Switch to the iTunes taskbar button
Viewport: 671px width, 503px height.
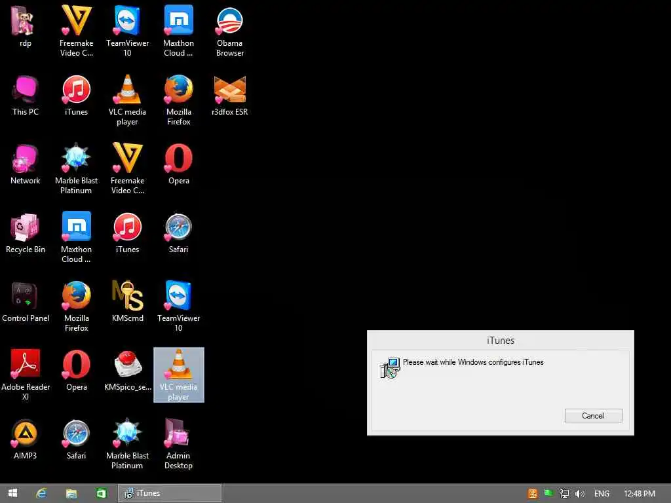(x=170, y=493)
